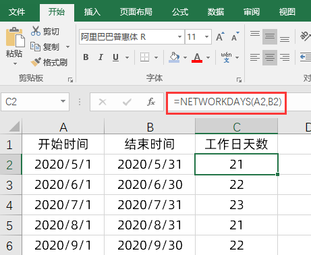Select row 3 header
This screenshot has width=311, height=255.
(11, 185)
